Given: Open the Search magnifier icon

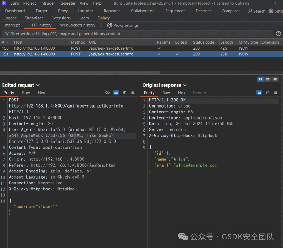Looking at the screenshot, I should click(x=250, y=11).
